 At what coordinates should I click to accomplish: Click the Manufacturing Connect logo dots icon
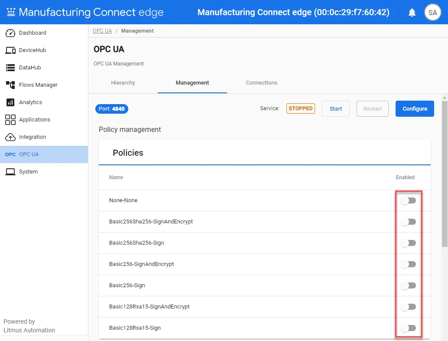pyautogui.click(x=11, y=12)
